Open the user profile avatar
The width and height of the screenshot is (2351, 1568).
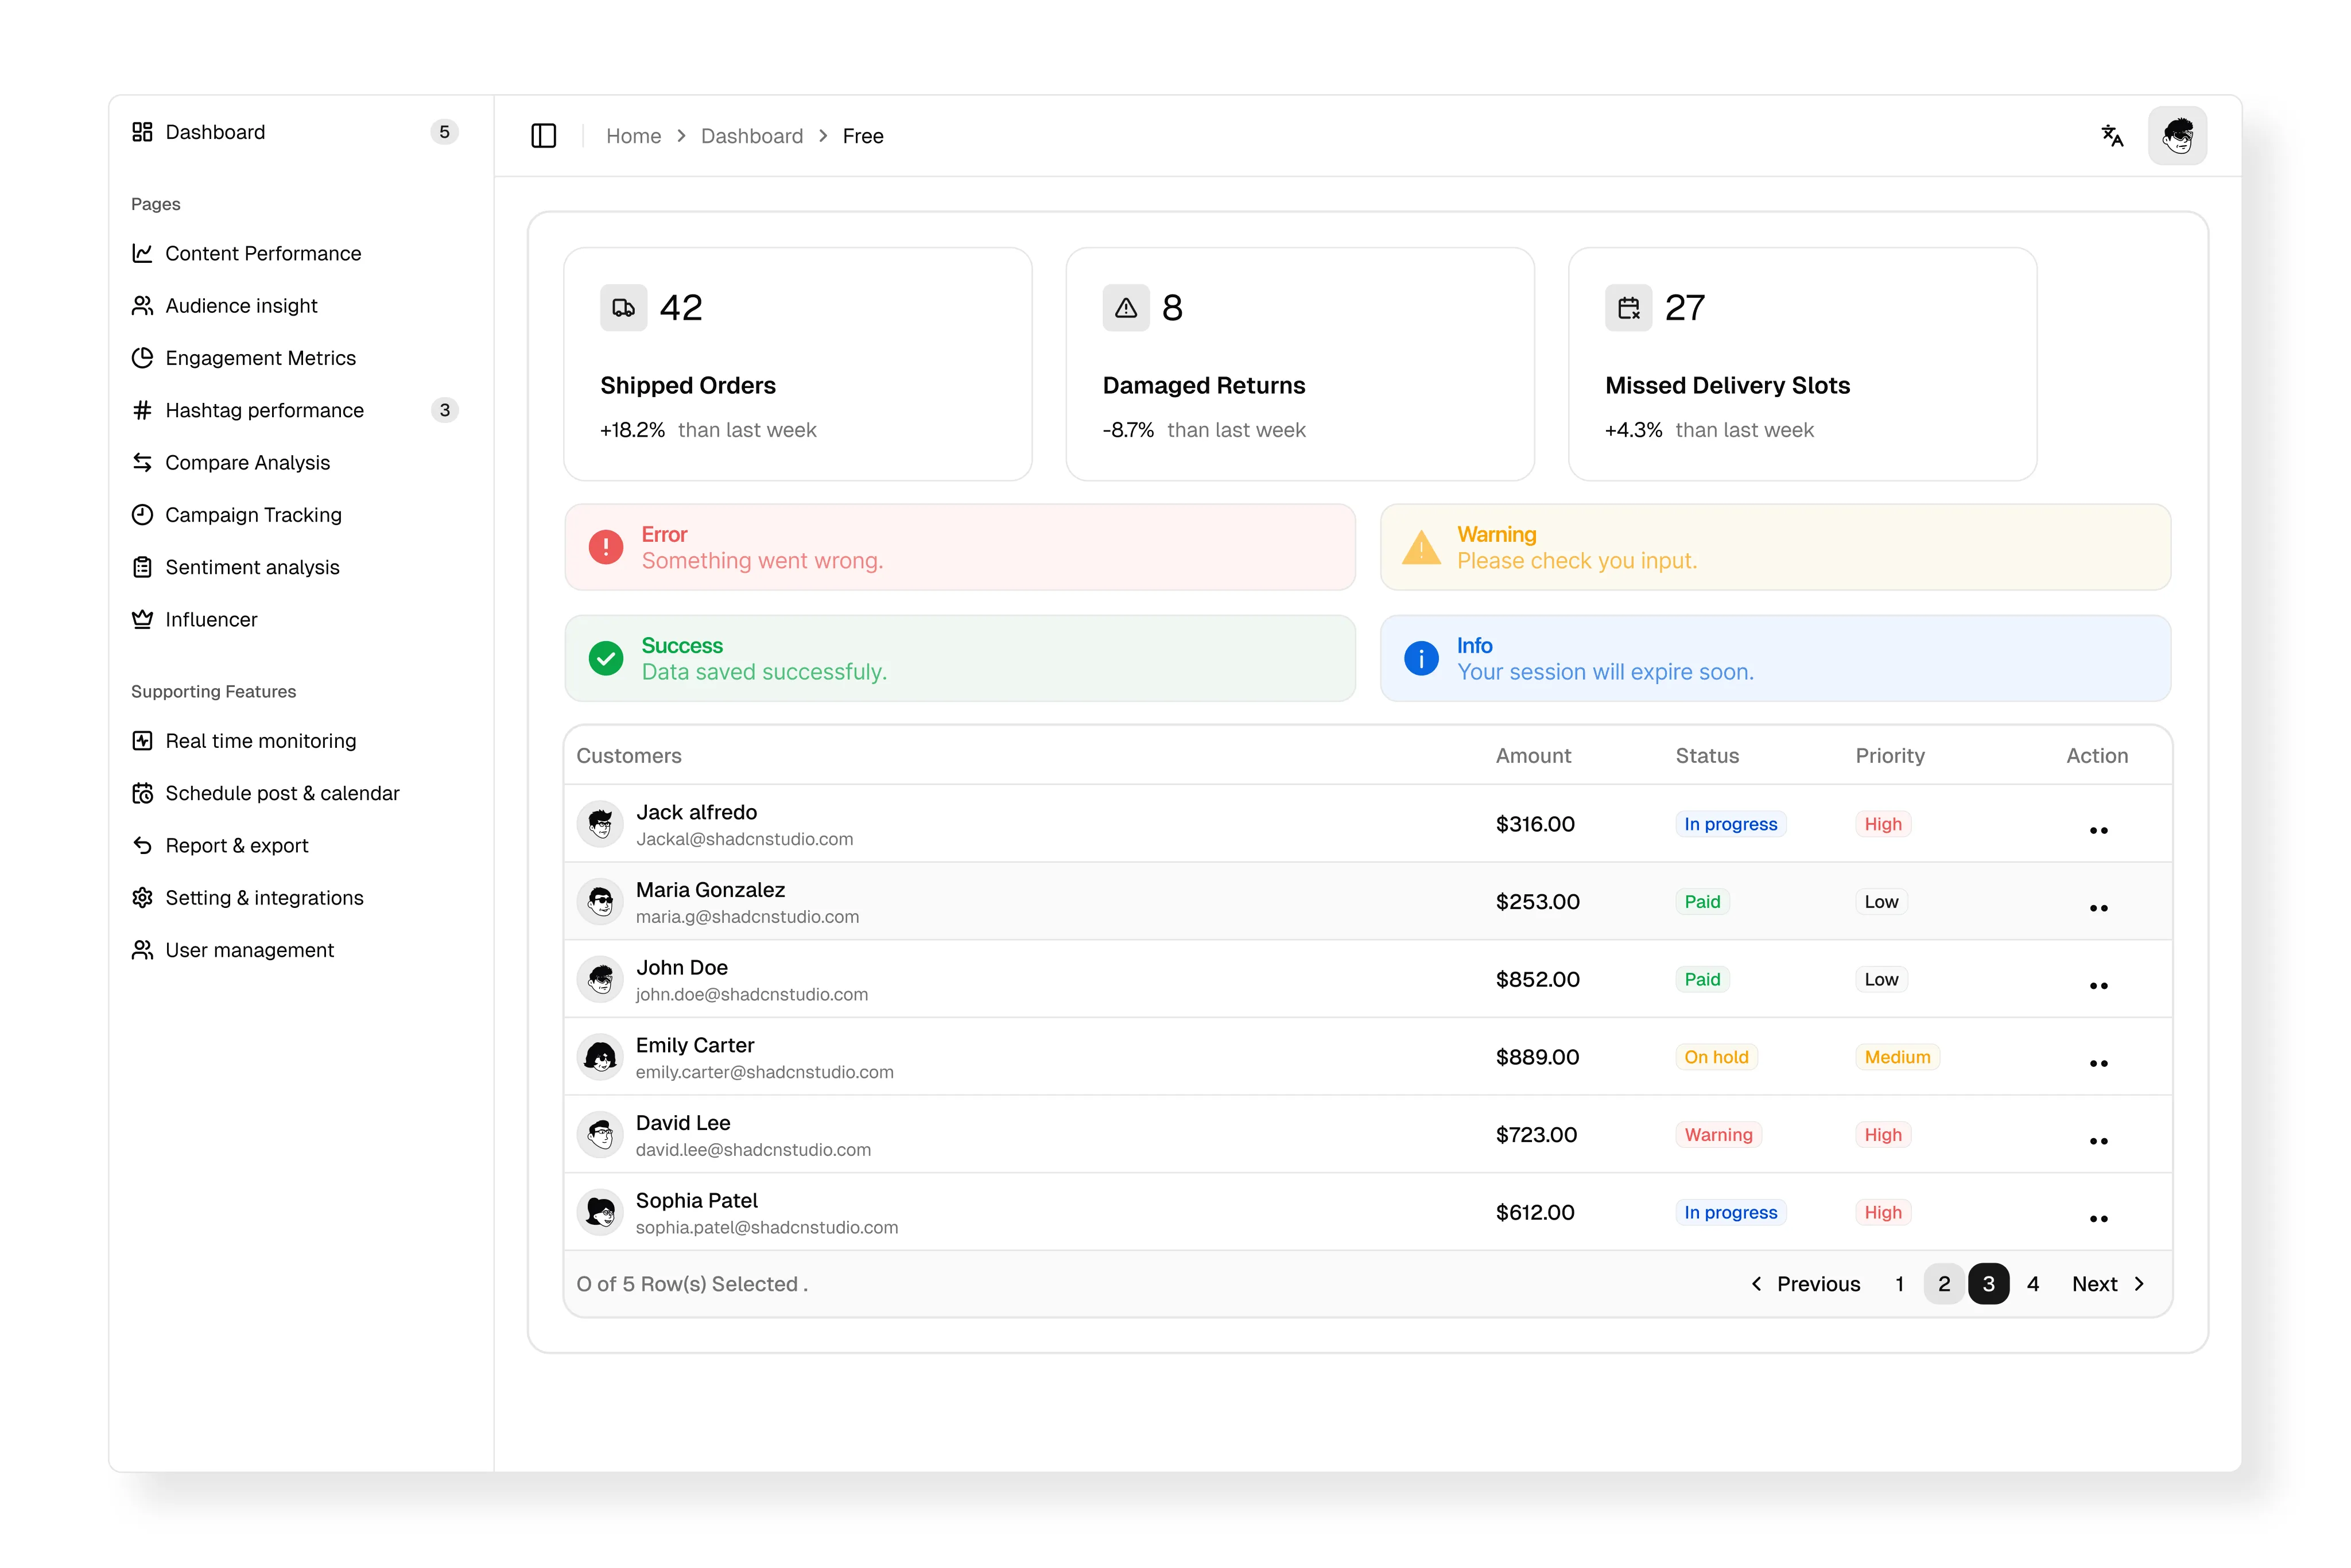pos(2177,136)
